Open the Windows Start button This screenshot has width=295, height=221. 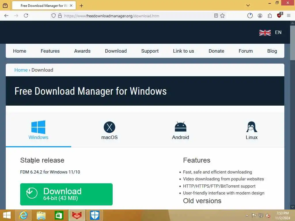[7, 215]
